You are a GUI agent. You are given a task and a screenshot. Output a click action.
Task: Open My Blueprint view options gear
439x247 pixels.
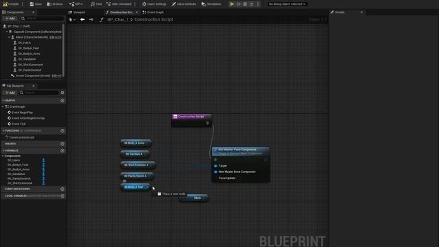pos(62,93)
